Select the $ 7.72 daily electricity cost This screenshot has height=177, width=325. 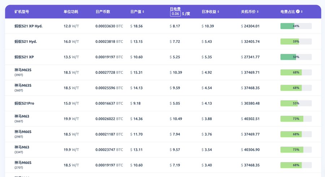[x=175, y=42]
